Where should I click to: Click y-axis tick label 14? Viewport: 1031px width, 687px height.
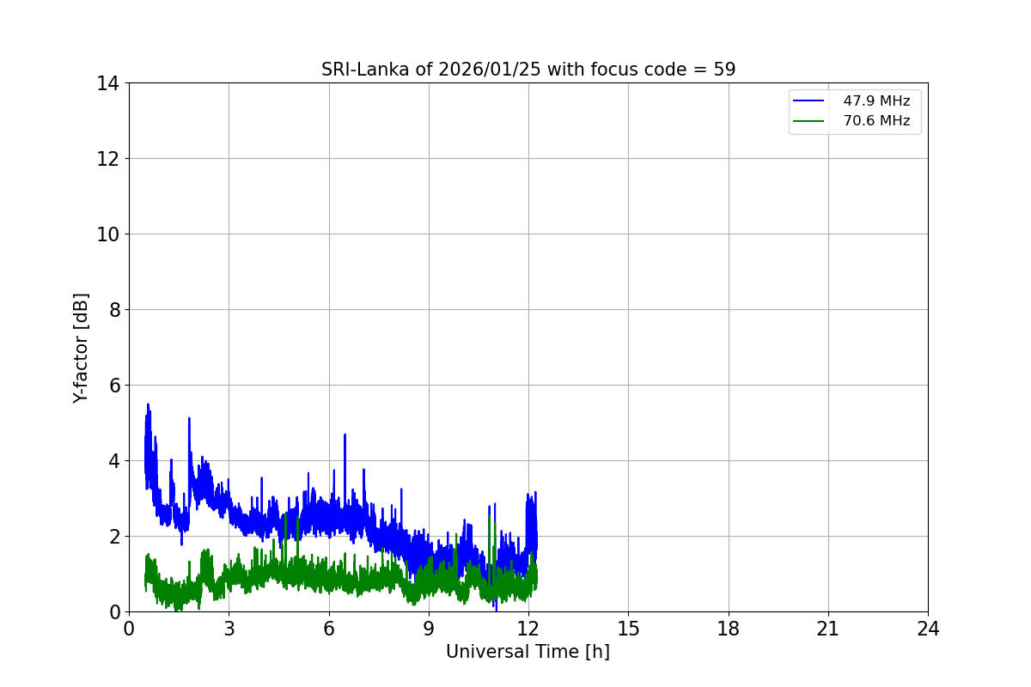pos(108,83)
